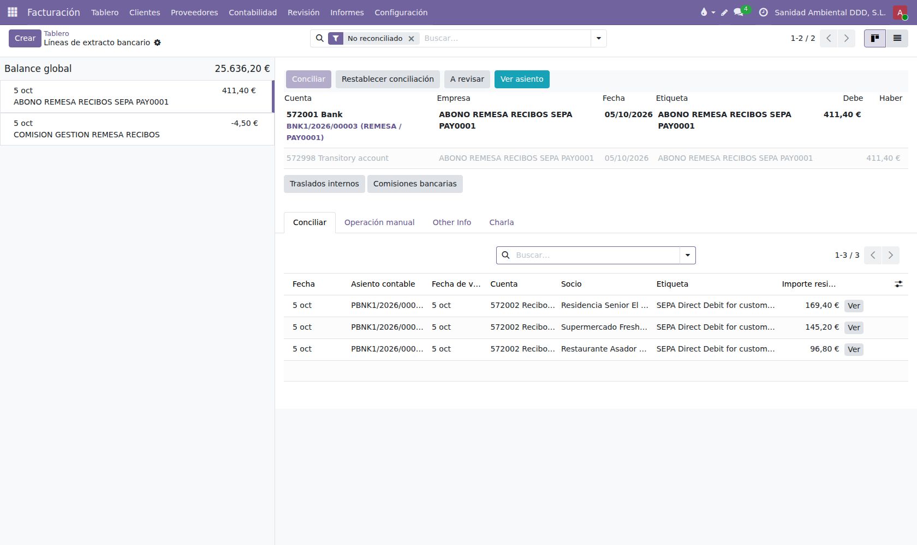
Task: Expand the journal items search dropdown
Action: click(688, 255)
